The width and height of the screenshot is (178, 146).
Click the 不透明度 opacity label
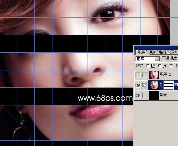pyautogui.click(x=170, y=58)
